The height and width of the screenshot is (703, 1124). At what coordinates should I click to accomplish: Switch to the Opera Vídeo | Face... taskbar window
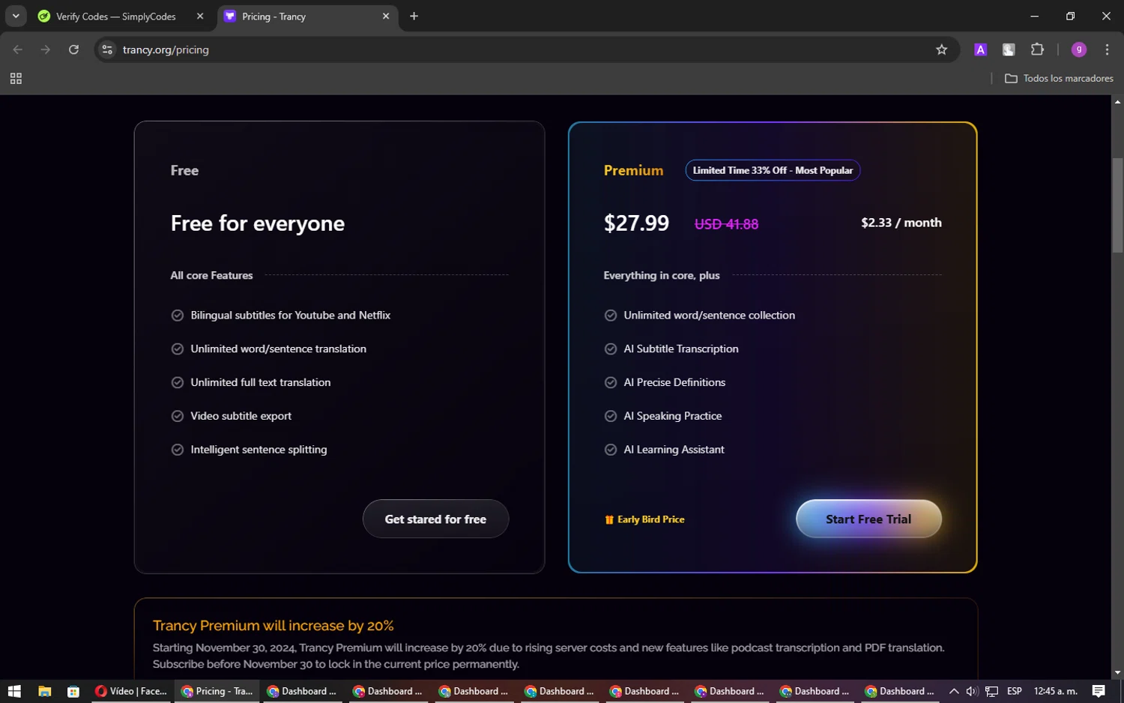tap(131, 691)
